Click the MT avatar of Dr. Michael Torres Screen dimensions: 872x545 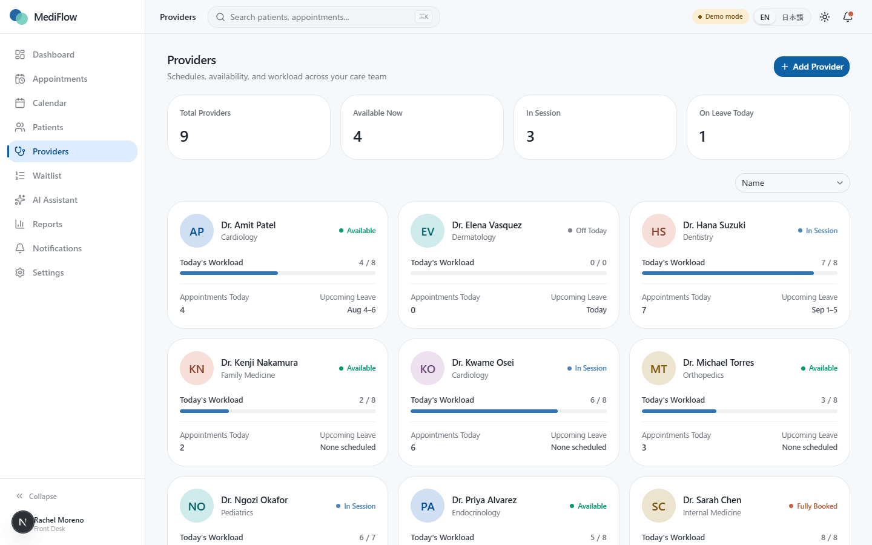point(659,368)
